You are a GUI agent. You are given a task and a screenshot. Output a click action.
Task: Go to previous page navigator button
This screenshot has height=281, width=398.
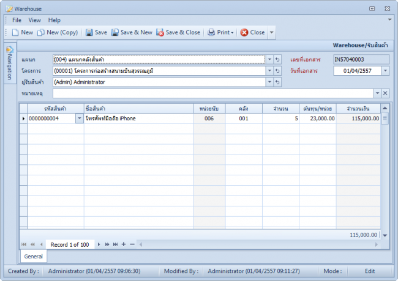32,244
